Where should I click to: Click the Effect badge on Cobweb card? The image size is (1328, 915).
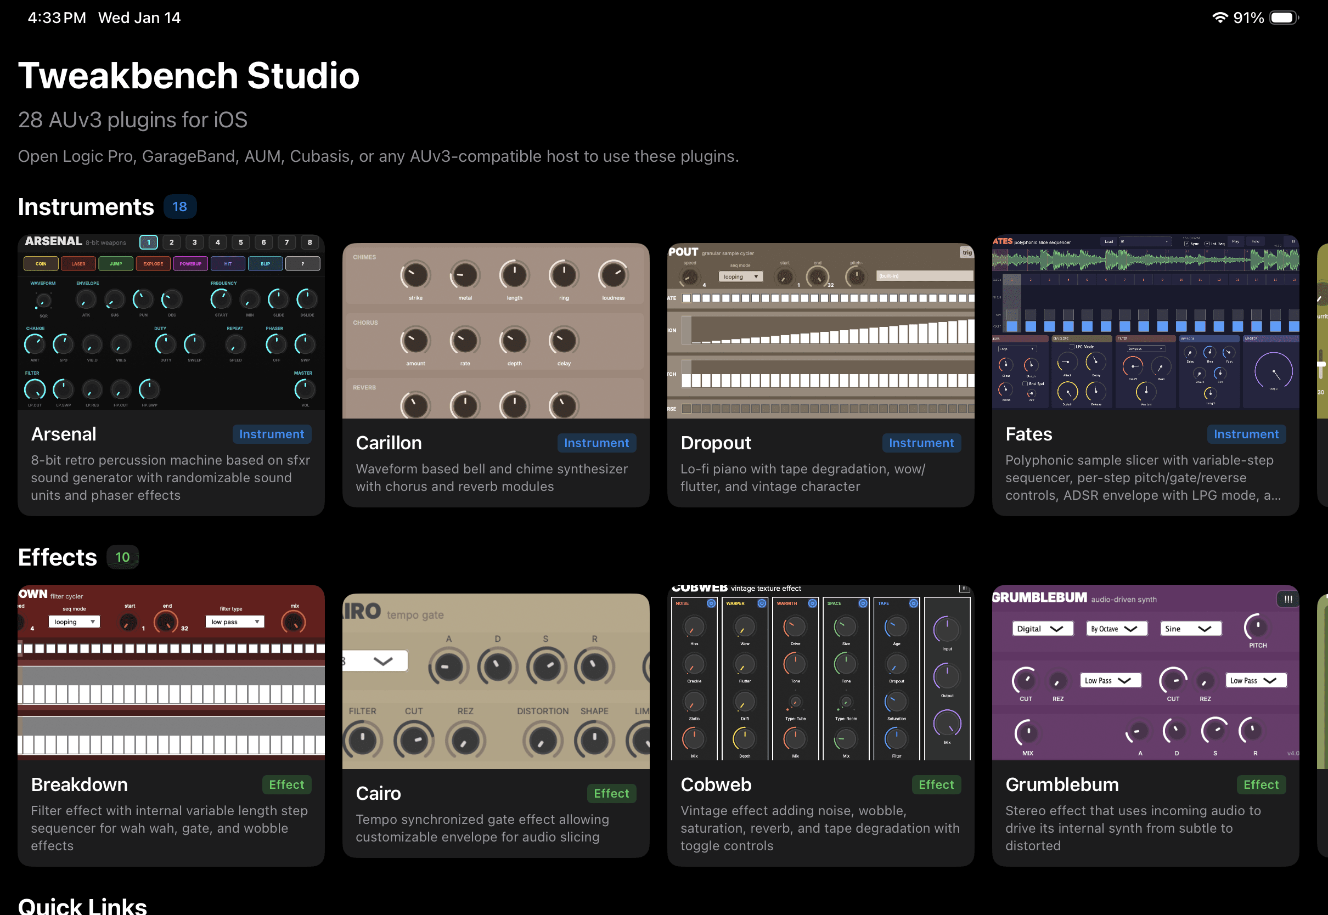(x=936, y=784)
